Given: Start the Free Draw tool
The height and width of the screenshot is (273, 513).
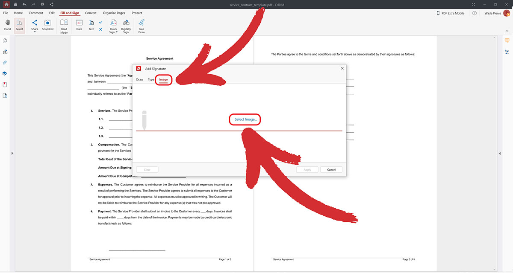Looking at the screenshot, I should coord(141,23).
